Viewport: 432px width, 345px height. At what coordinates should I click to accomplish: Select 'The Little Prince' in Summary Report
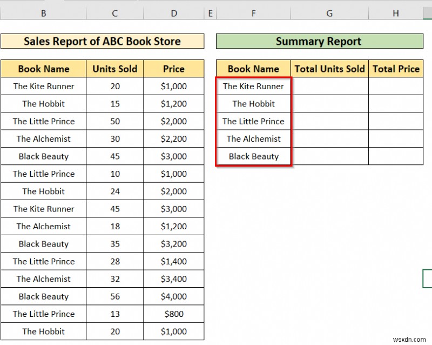[253, 121]
